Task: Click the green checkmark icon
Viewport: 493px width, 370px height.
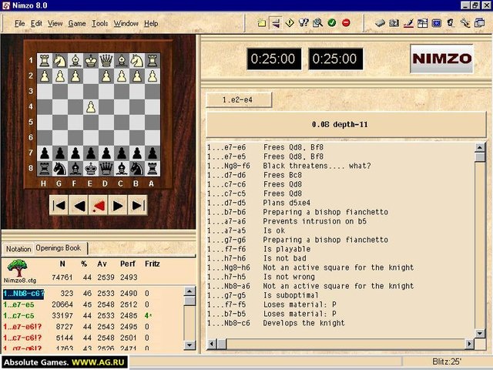Action: [332, 22]
